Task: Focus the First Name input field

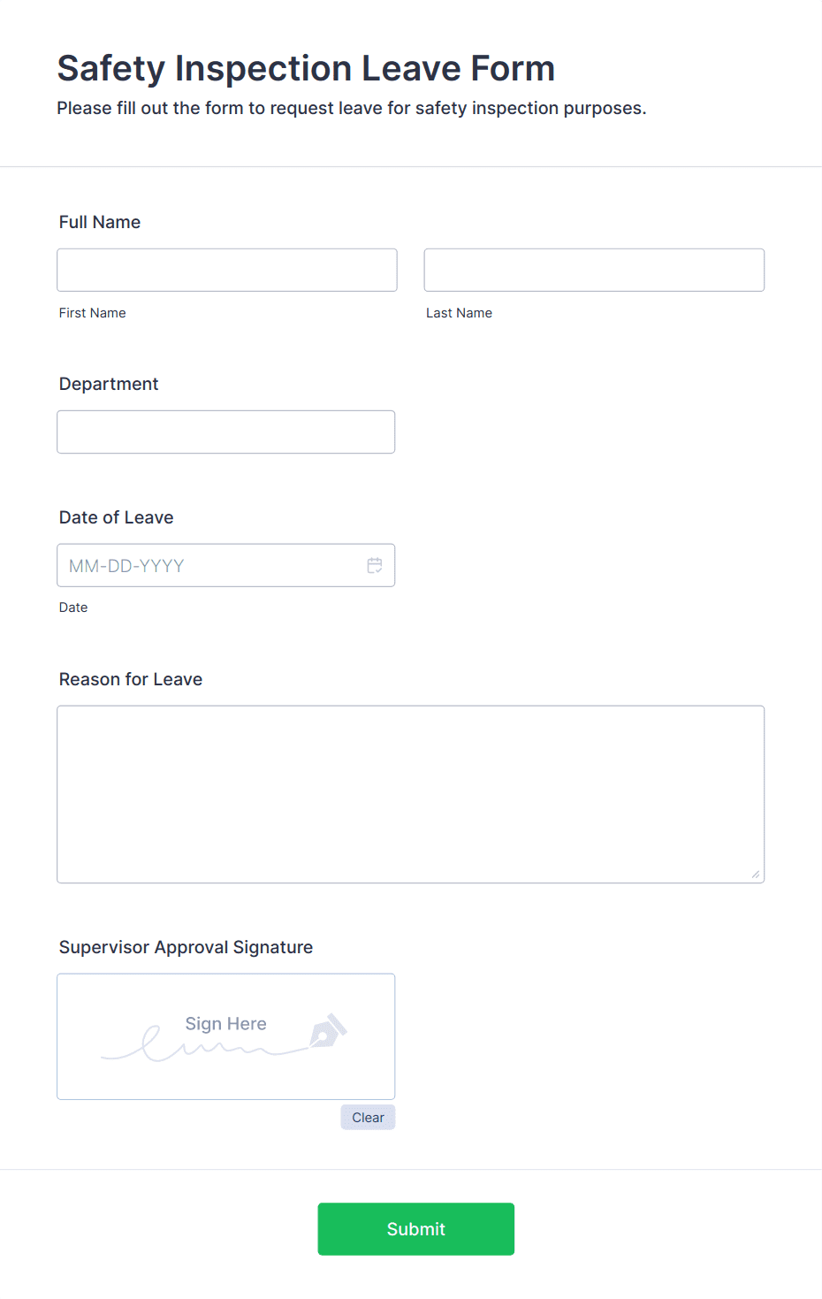Action: [x=227, y=270]
